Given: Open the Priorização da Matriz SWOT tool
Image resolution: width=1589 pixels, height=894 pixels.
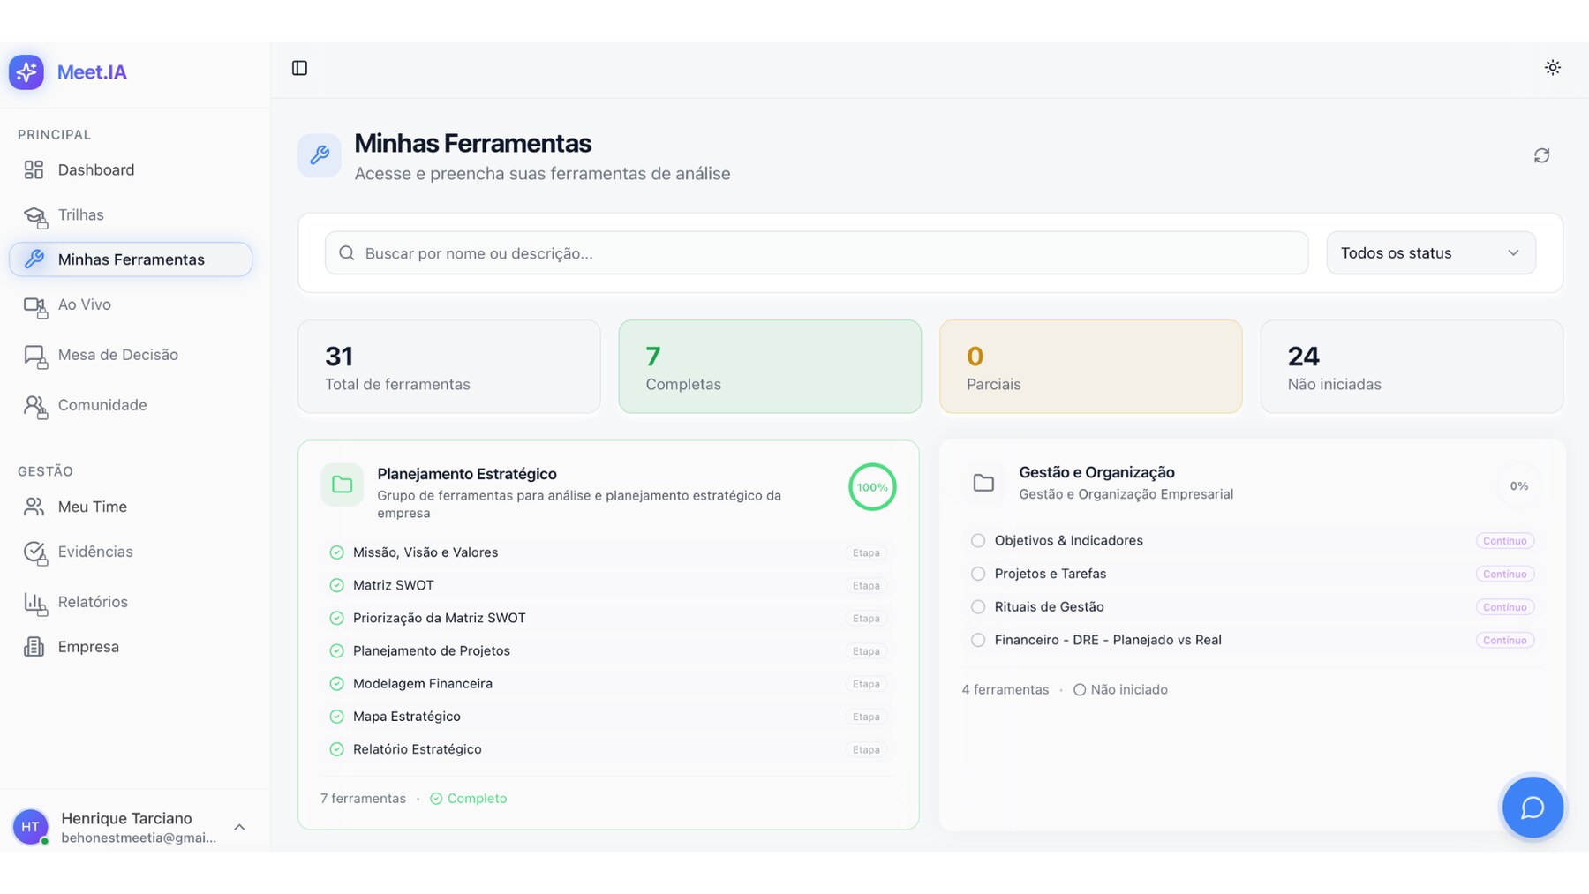Looking at the screenshot, I should click(x=607, y=618).
